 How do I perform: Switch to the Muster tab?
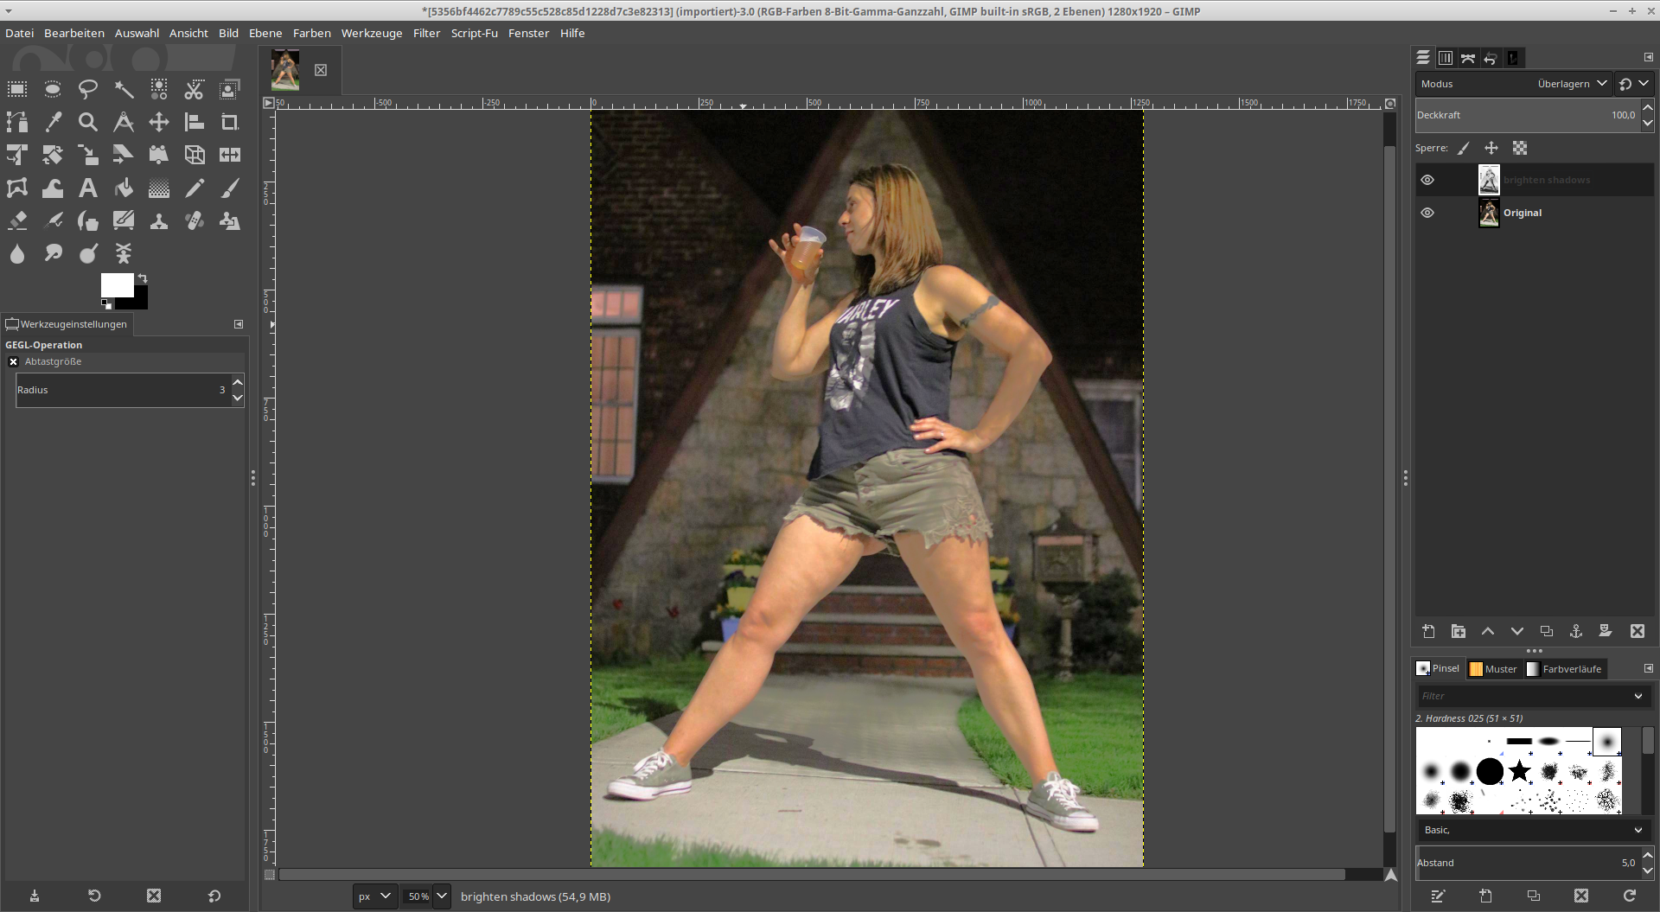pos(1493,669)
